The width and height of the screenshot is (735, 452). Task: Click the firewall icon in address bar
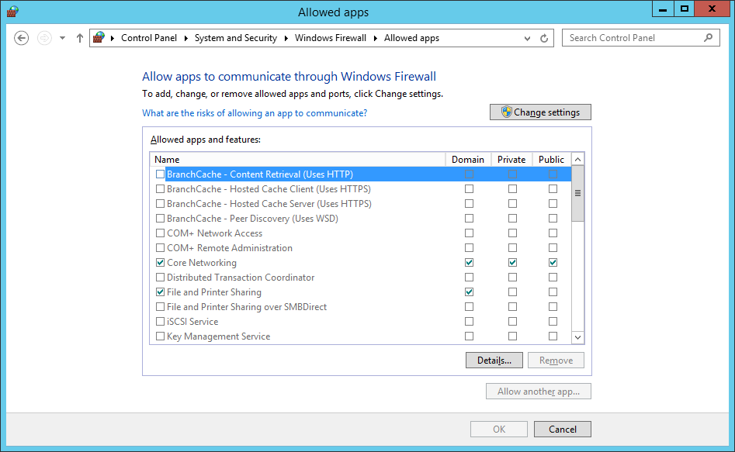(x=99, y=37)
